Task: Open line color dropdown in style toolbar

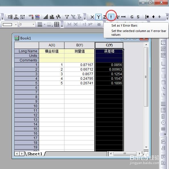Action: [16, 25]
